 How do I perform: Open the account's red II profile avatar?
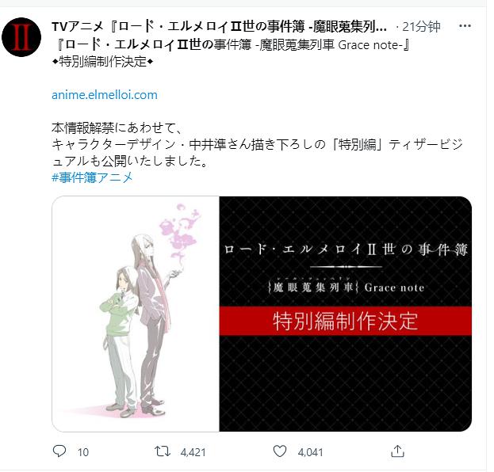tap(21, 37)
